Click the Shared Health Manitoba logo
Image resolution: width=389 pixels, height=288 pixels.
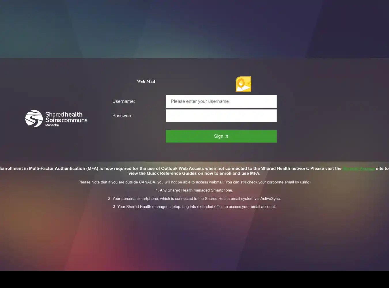coord(56,119)
